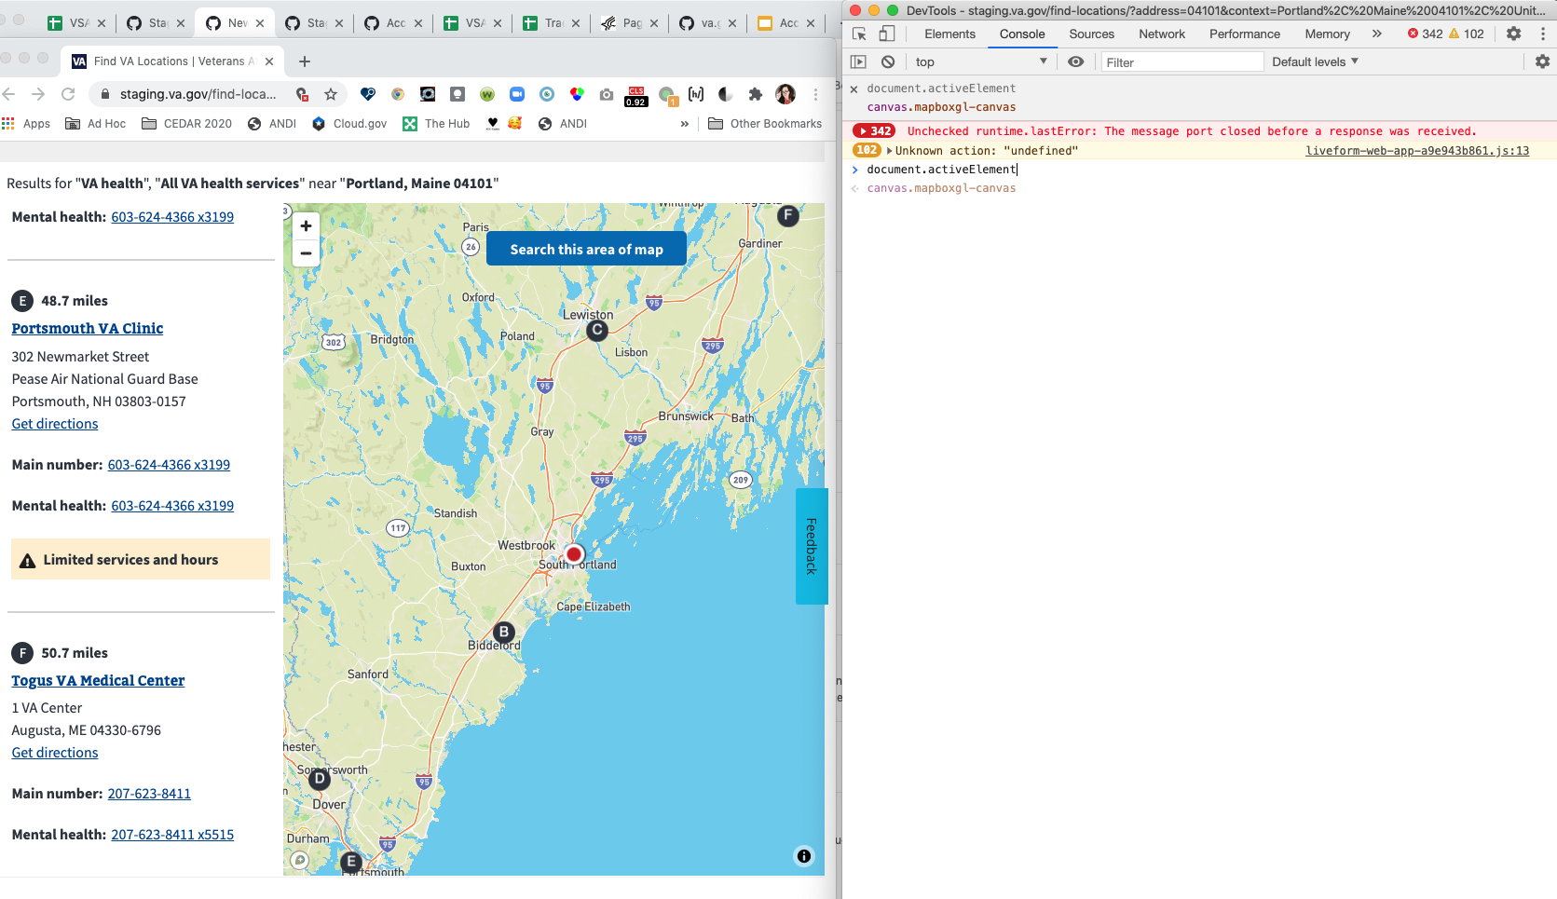Remove the document.activeElement live expression
1557x899 pixels.
(854, 89)
